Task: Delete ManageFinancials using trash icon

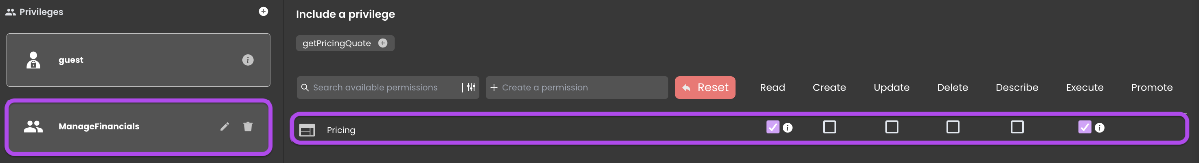Action: pos(248,127)
